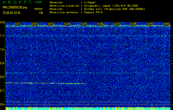173x110 pixels.
Task: Click the 0338 time marker
Action: point(133,24)
